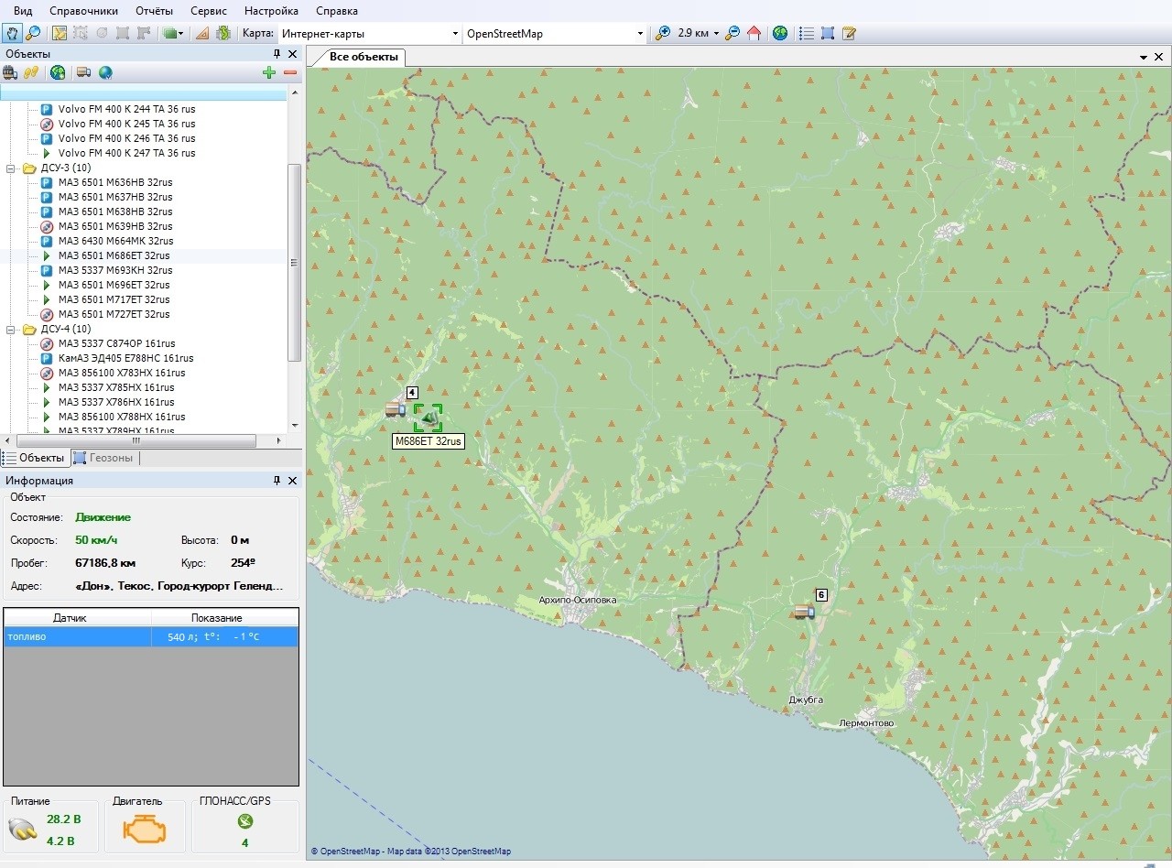The width and height of the screenshot is (1172, 868).
Task: Click the green plus add object icon
Action: pos(268,73)
